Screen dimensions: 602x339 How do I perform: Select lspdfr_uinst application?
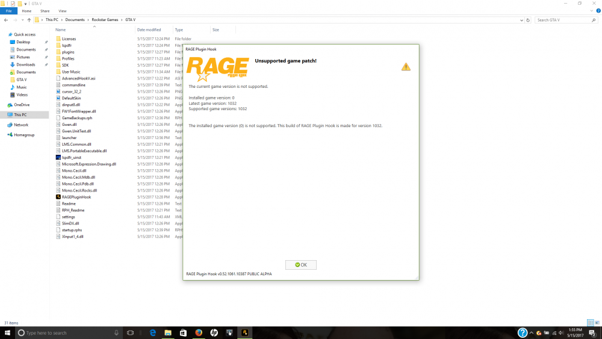(x=72, y=157)
